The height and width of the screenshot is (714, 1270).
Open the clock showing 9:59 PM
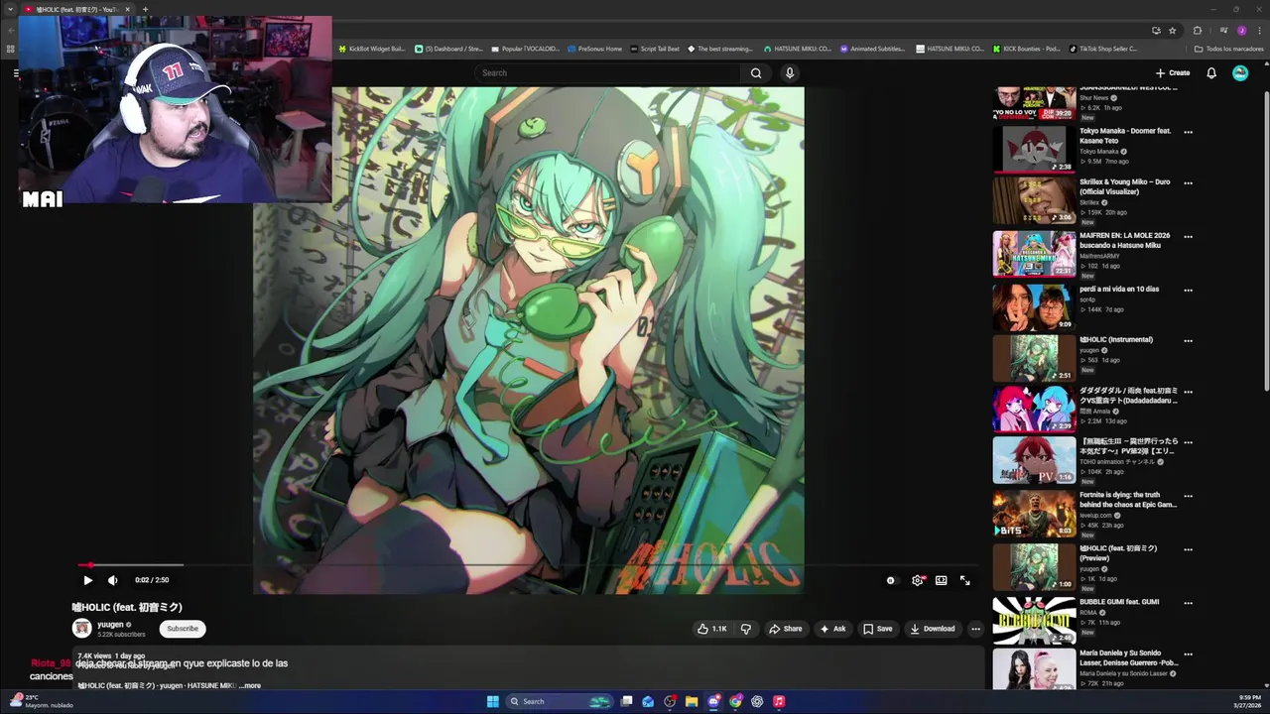[x=1249, y=701]
